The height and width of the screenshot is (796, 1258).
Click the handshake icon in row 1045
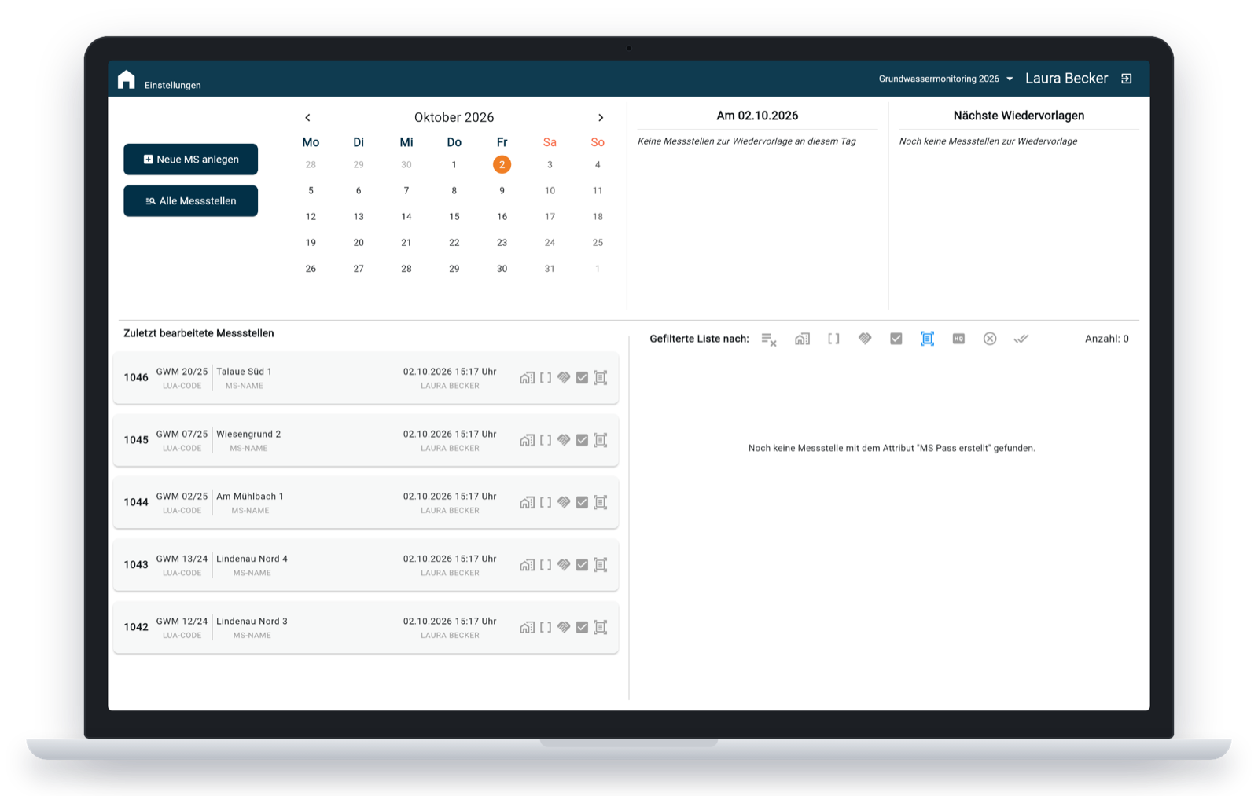pos(564,440)
